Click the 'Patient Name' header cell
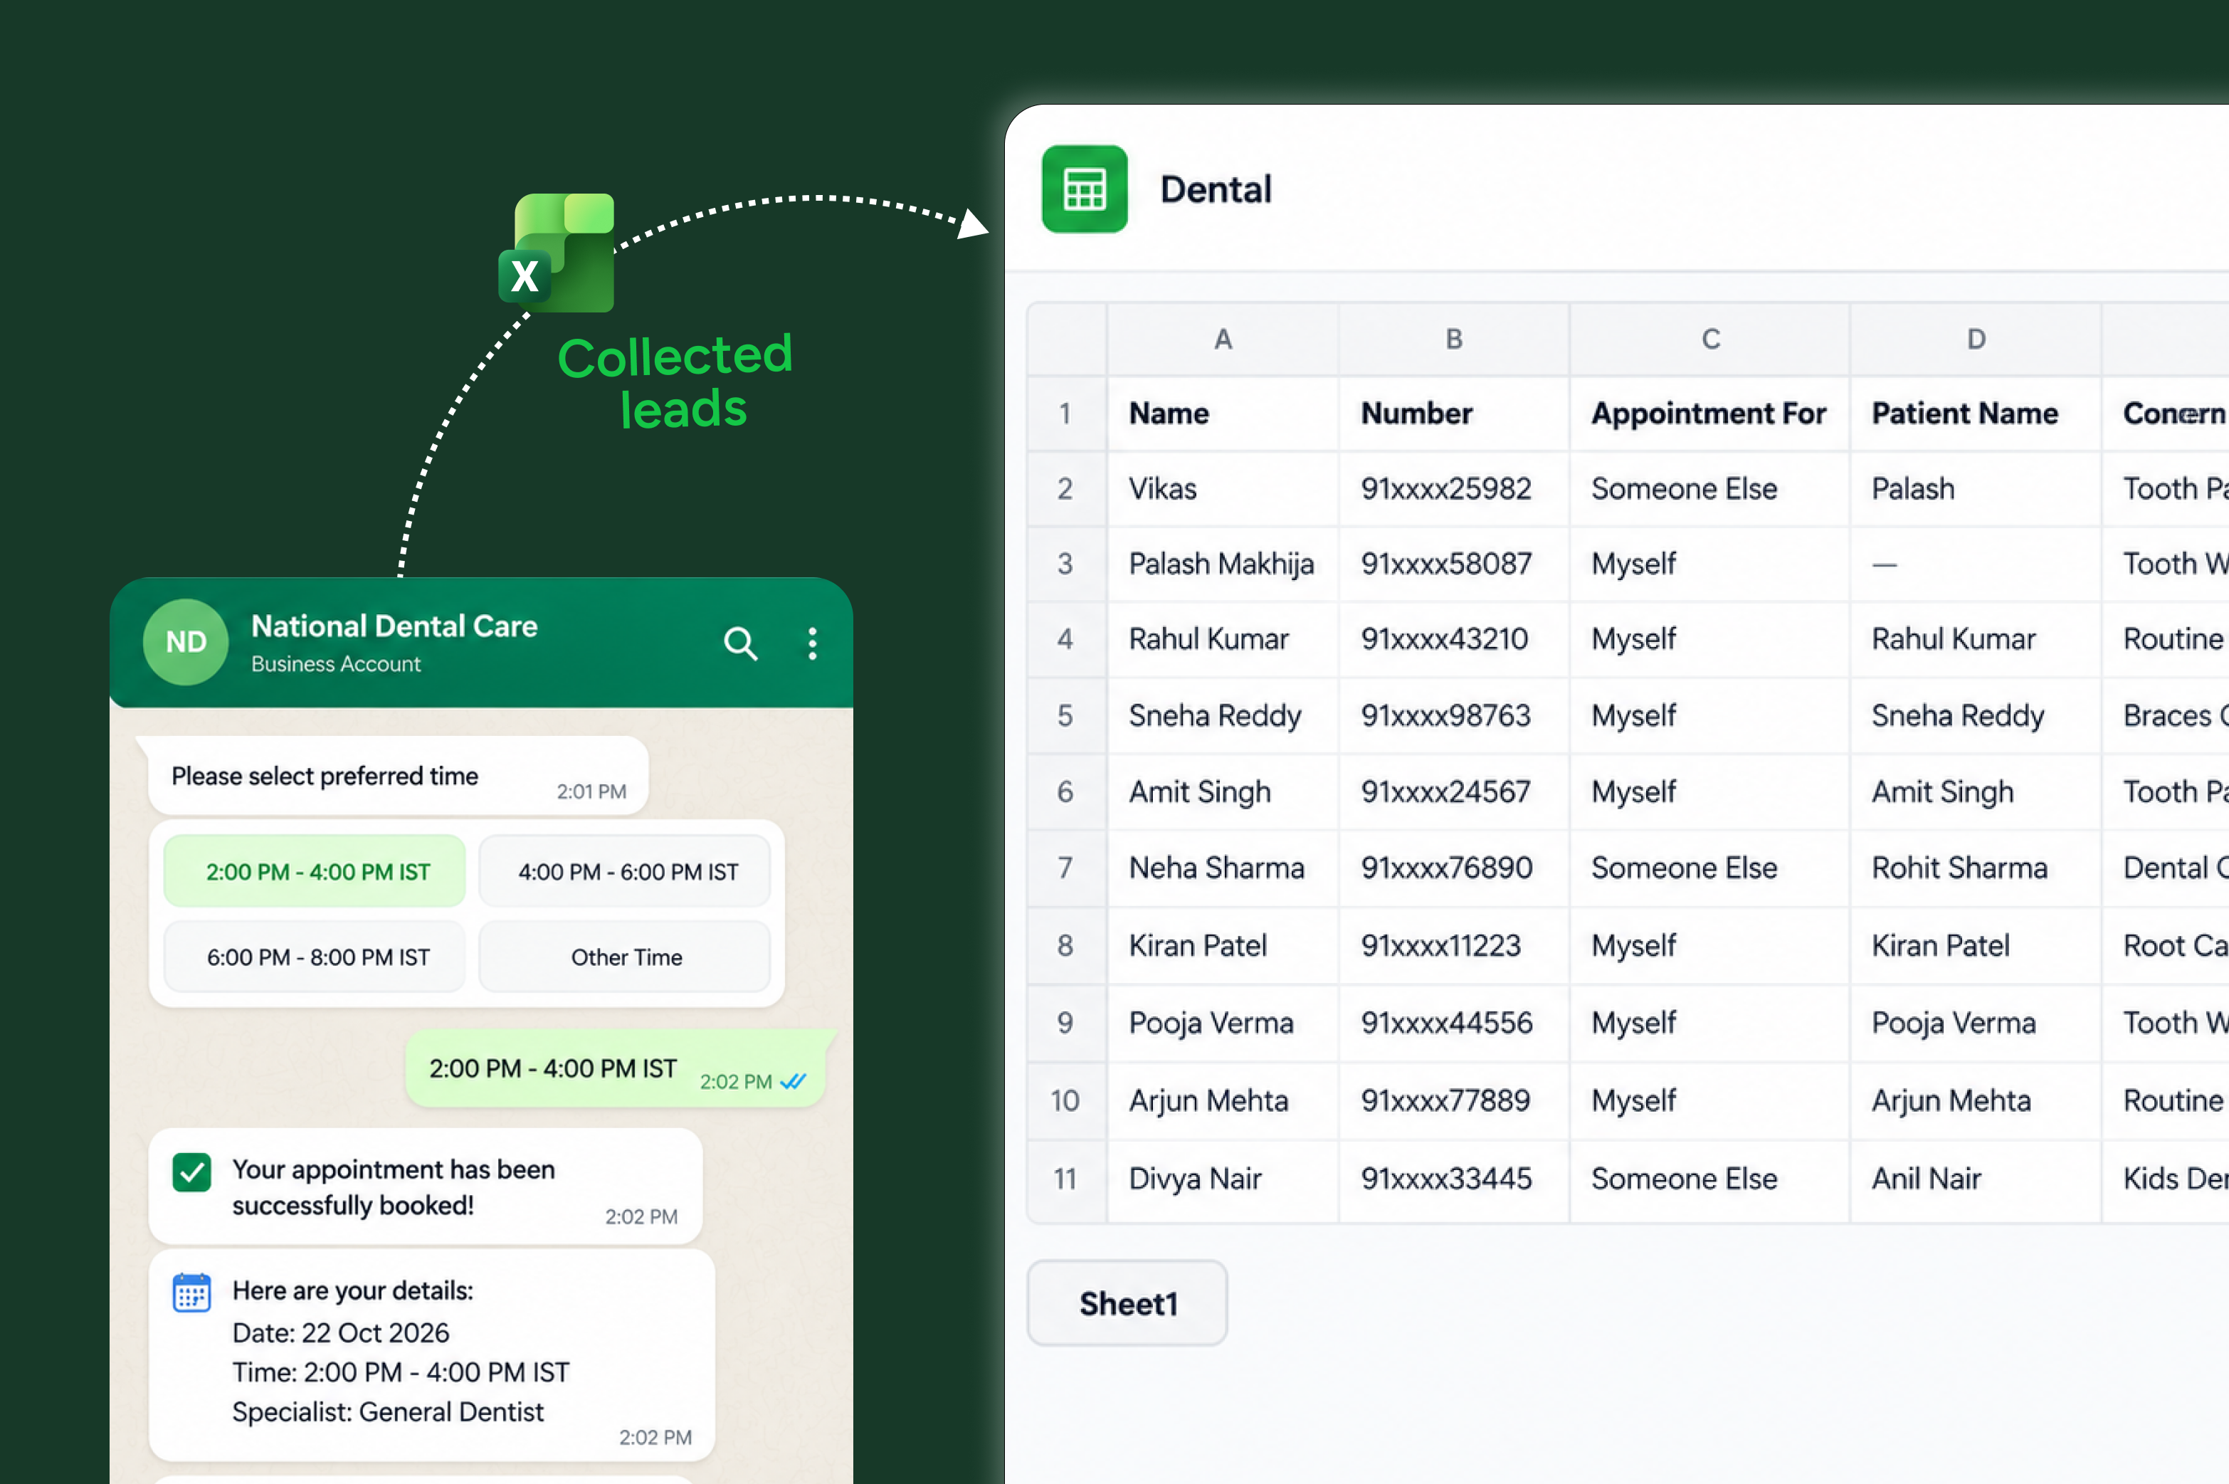This screenshot has width=2229, height=1484. [1976, 414]
